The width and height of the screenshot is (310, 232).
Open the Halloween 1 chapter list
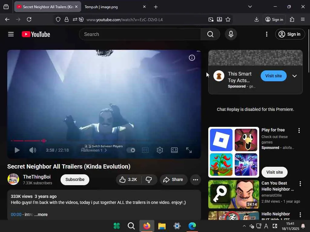[x=94, y=150]
